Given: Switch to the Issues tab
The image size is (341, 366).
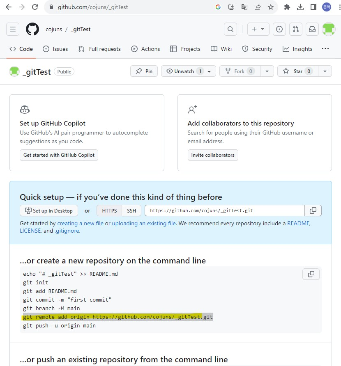Looking at the screenshot, I should click(55, 49).
